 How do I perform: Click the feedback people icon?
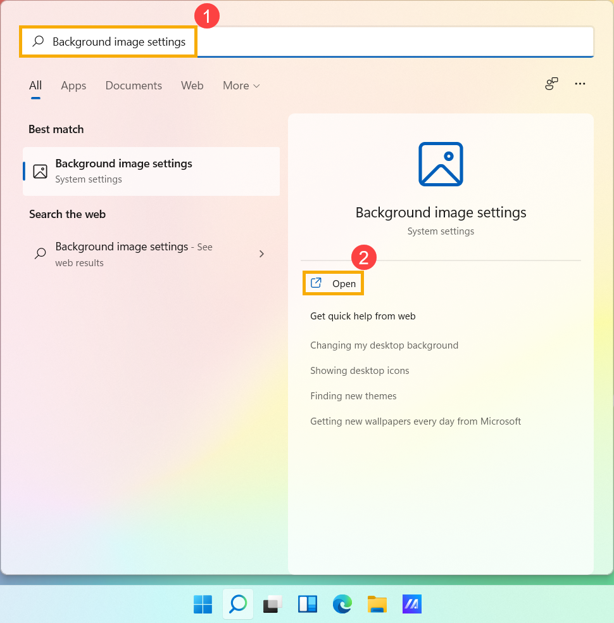point(551,84)
